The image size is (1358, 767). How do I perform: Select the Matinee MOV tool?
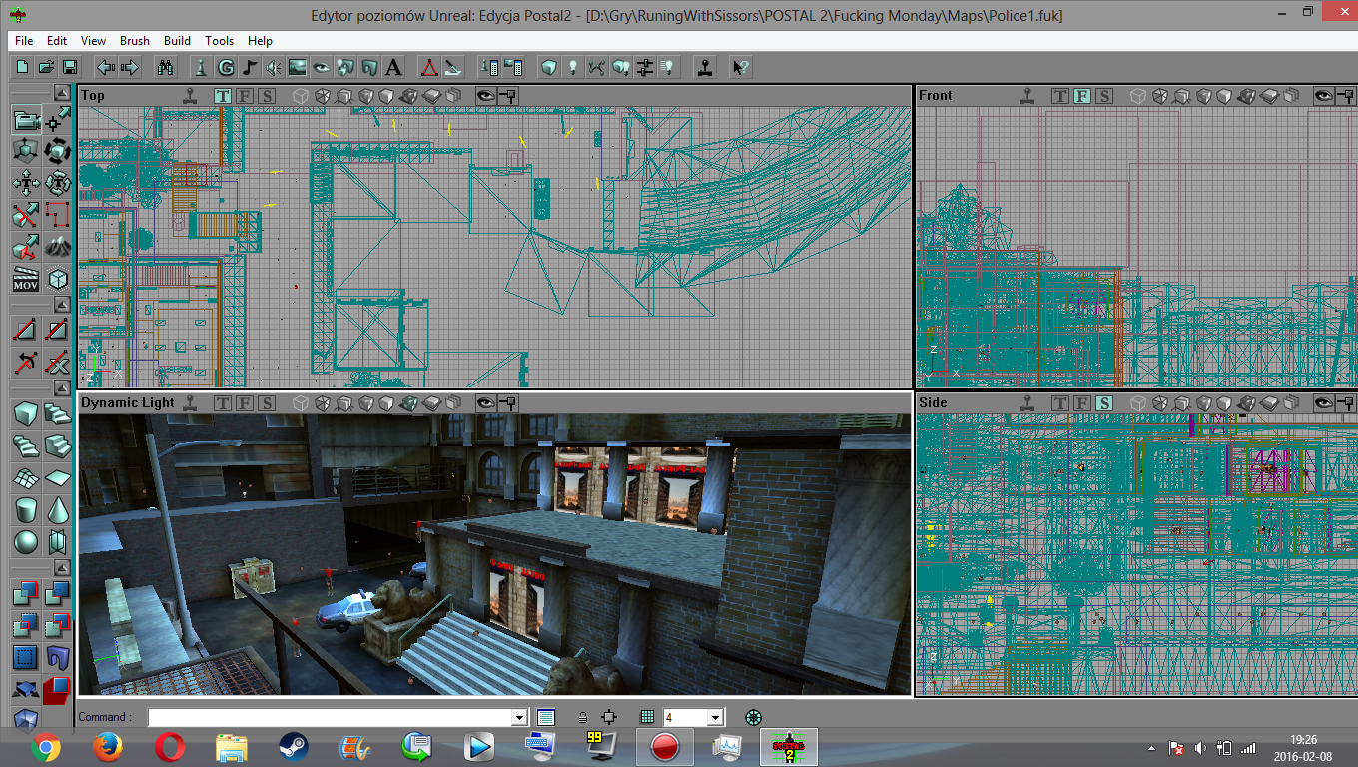click(26, 279)
